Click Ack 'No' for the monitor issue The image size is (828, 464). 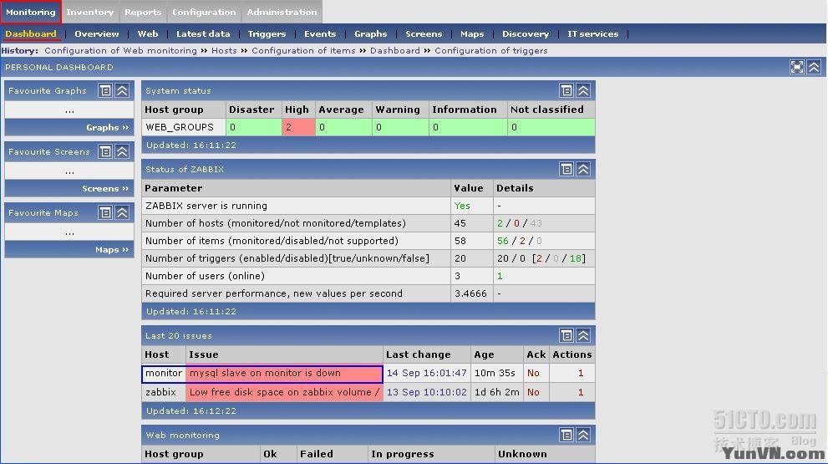click(x=533, y=373)
